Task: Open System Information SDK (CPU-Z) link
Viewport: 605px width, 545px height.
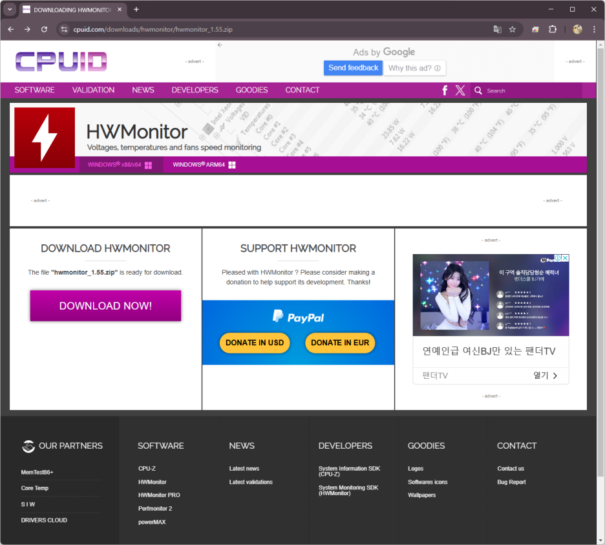Action: [x=349, y=471]
